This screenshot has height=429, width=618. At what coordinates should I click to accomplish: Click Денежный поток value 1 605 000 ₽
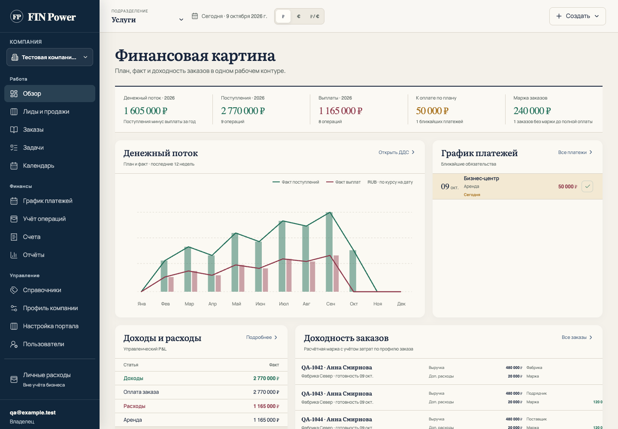click(145, 111)
